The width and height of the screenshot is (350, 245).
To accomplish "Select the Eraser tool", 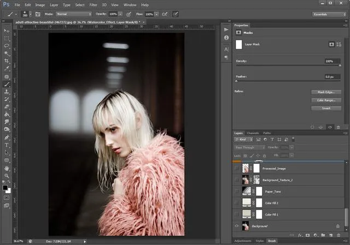I will coord(7,107).
